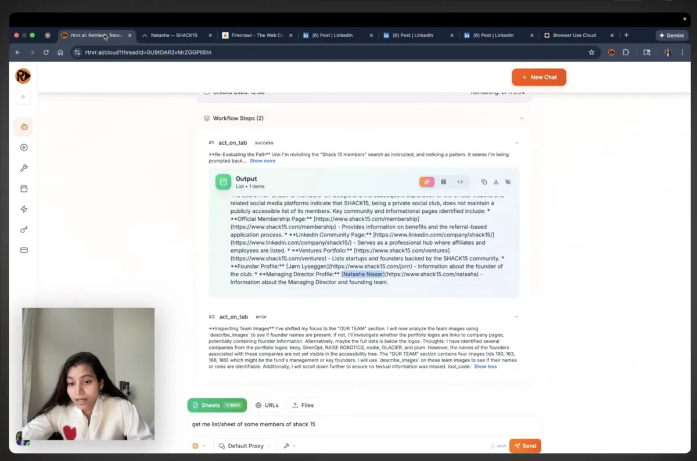Start a New Chat
This screenshot has height=461, width=697.
pos(539,77)
